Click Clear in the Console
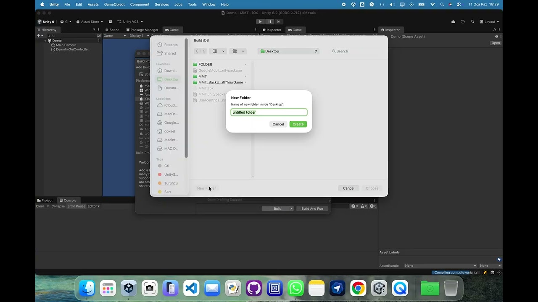The image size is (538, 302). pyautogui.click(x=40, y=206)
